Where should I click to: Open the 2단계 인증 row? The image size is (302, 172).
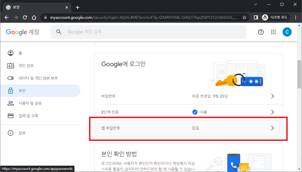[189, 112]
